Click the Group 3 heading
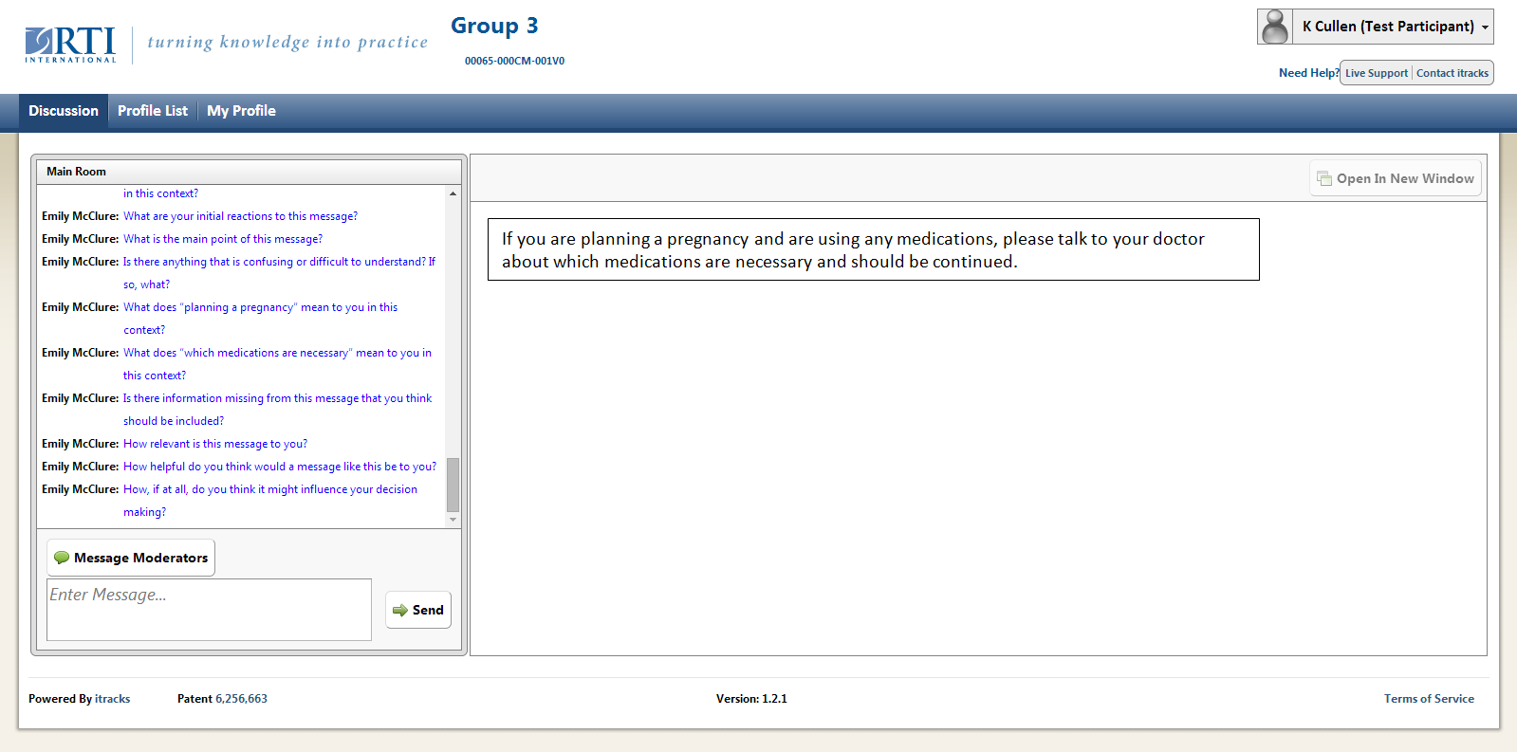 point(494,26)
